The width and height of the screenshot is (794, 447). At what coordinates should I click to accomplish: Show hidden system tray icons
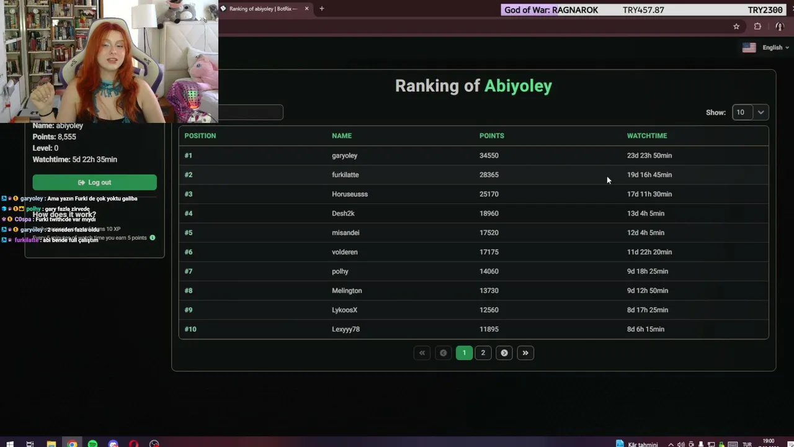tap(671, 445)
